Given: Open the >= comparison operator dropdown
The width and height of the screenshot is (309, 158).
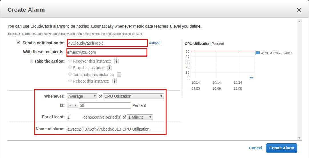Looking at the screenshot, I should [x=73, y=105].
